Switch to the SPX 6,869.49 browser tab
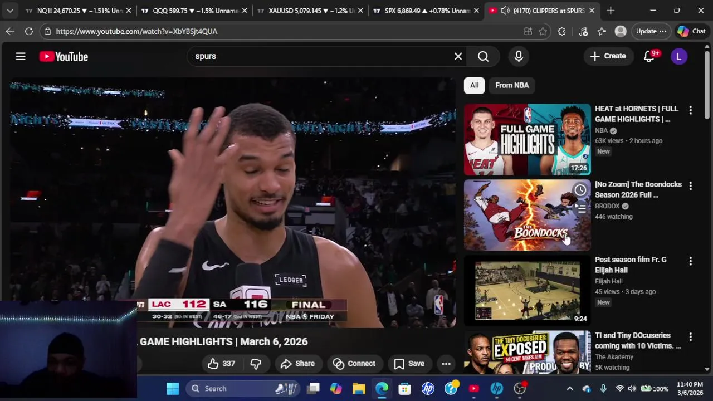 (426, 11)
